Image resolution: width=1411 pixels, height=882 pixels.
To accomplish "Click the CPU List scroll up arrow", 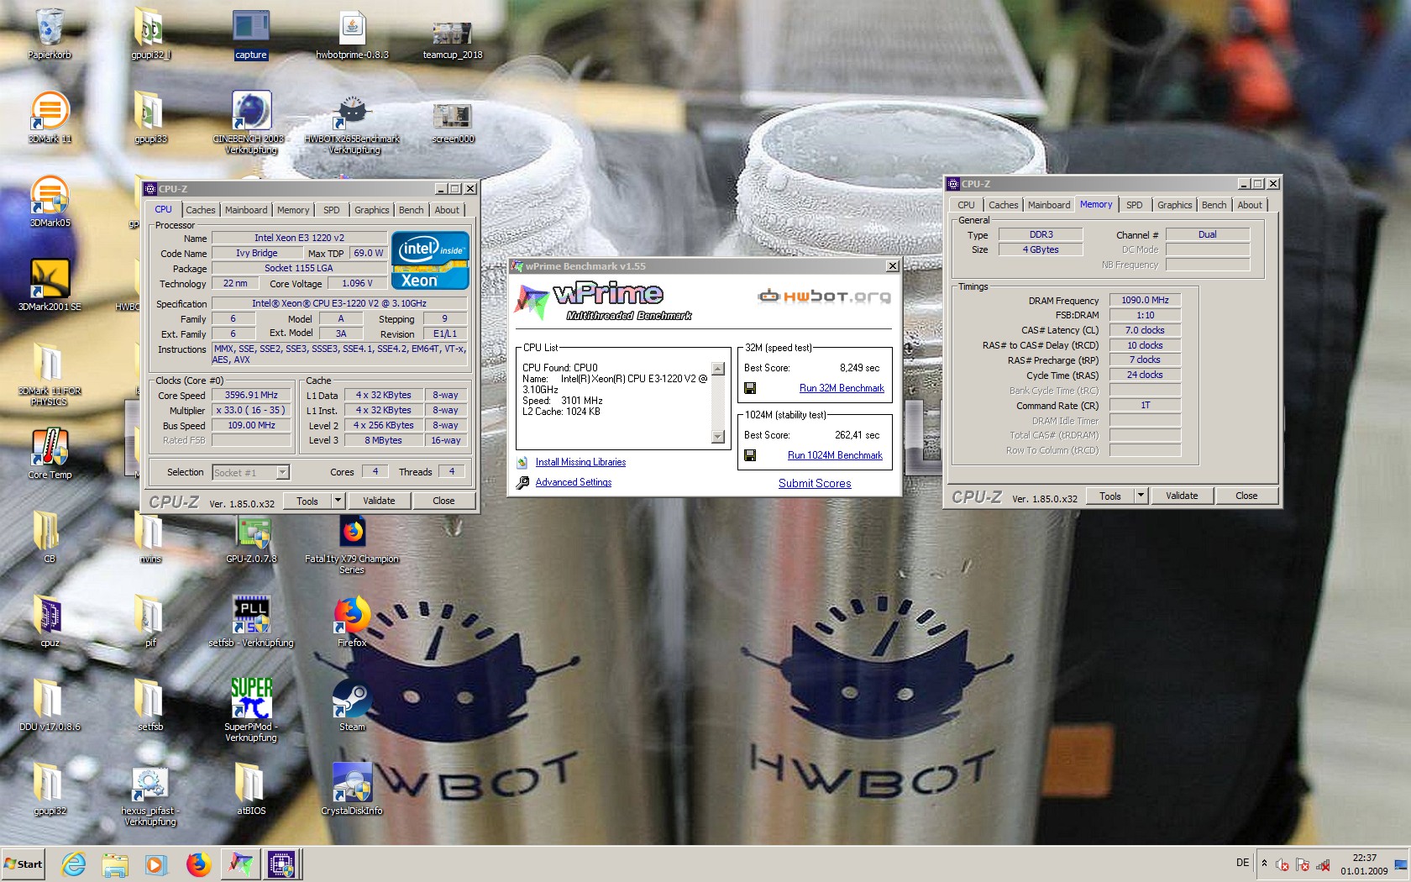I will click(x=718, y=368).
